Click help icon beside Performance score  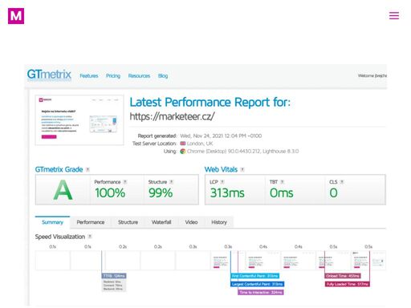coord(125,182)
